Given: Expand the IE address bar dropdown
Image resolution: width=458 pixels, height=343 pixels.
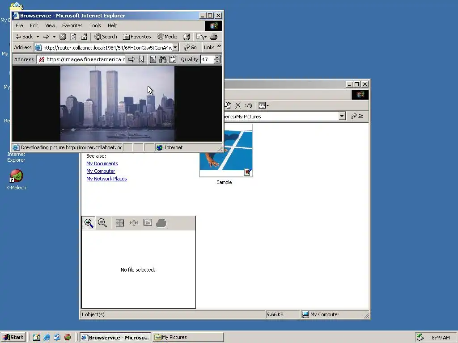Looking at the screenshot, I should [x=175, y=47].
